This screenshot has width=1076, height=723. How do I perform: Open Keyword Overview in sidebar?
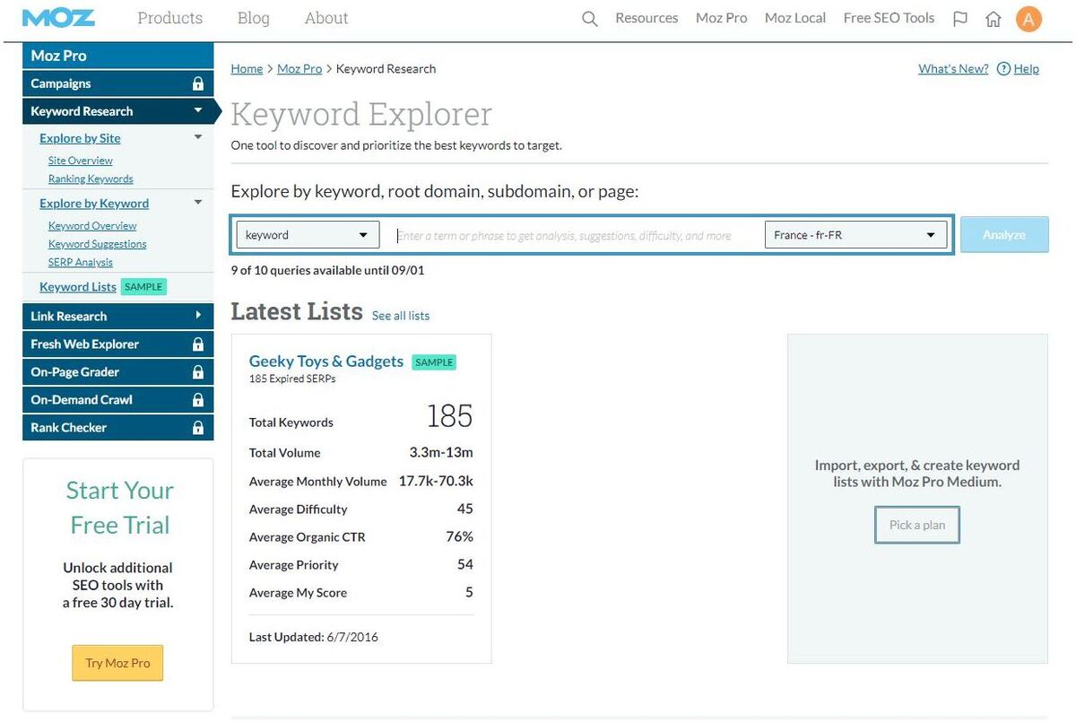coord(92,226)
